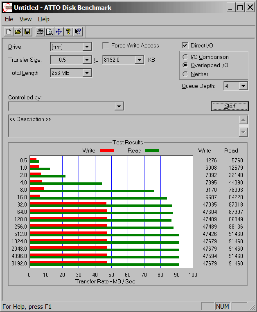Image resolution: width=257 pixels, height=312 pixels.
Task: Open Print Preview from the toolbar
Action: click(x=49, y=31)
